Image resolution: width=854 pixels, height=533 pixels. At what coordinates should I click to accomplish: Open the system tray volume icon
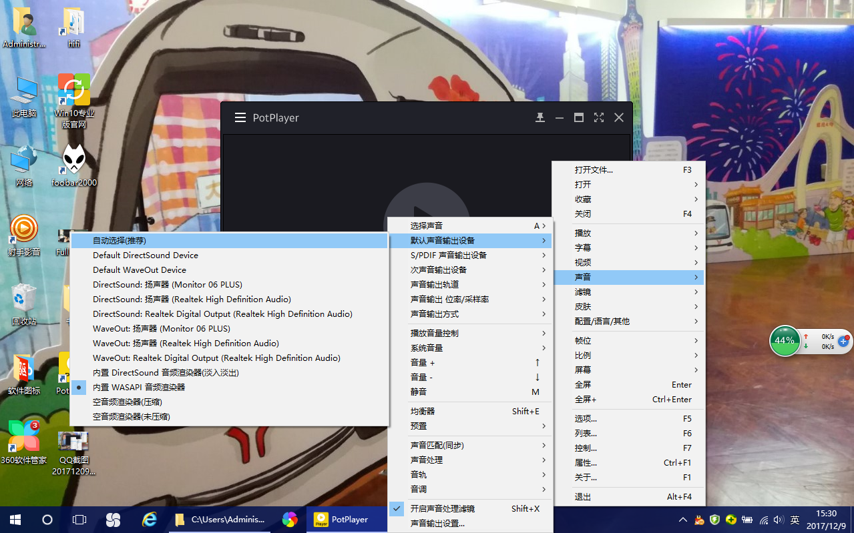point(779,520)
